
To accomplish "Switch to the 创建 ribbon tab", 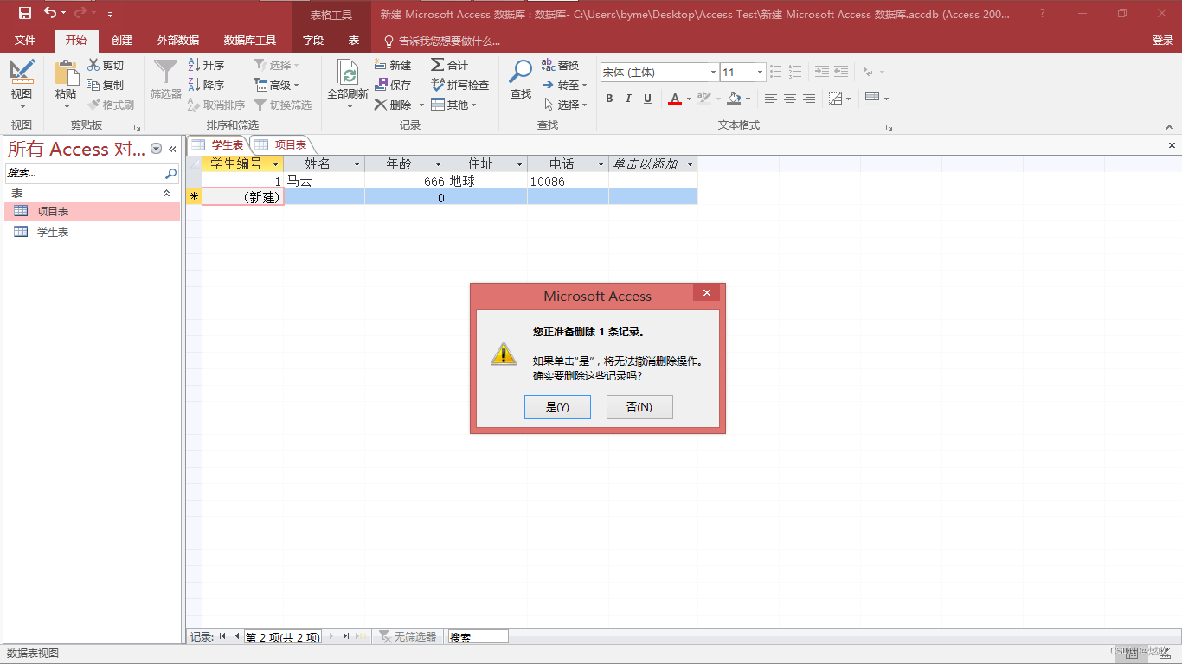I will (x=122, y=41).
